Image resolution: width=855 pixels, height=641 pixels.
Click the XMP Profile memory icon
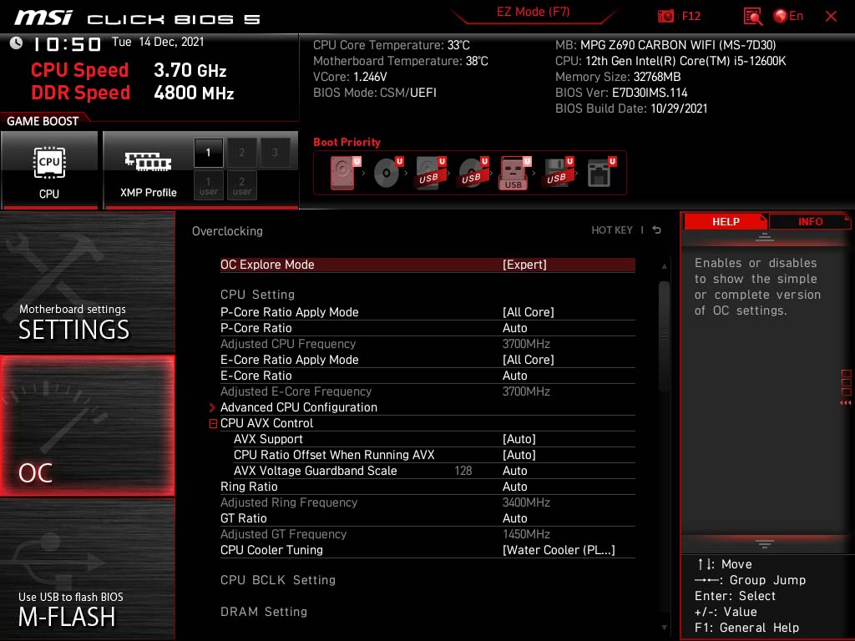point(148,161)
